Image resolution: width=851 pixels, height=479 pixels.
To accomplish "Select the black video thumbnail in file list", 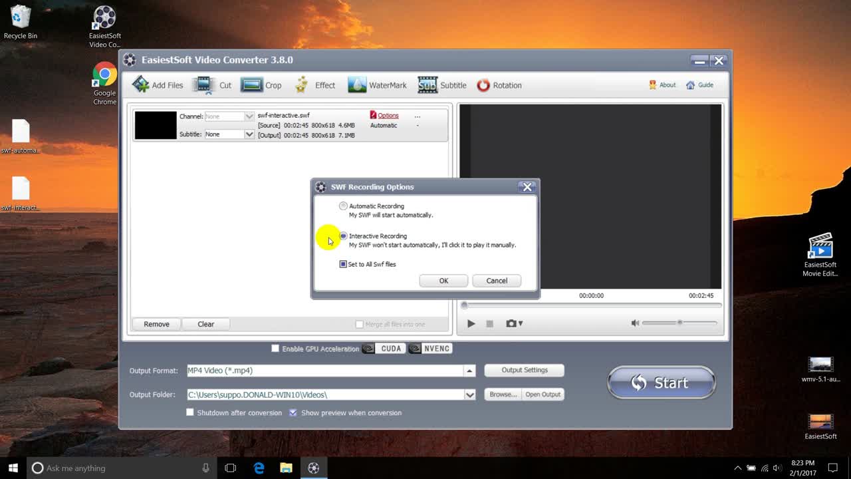I will coord(156,125).
